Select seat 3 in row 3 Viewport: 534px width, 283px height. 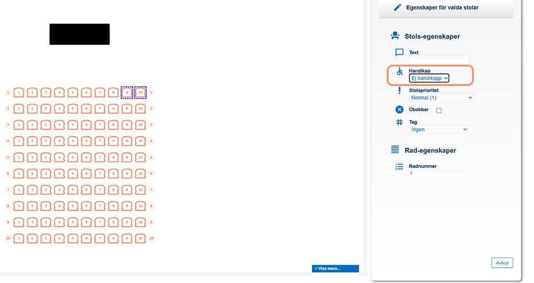click(x=46, y=125)
